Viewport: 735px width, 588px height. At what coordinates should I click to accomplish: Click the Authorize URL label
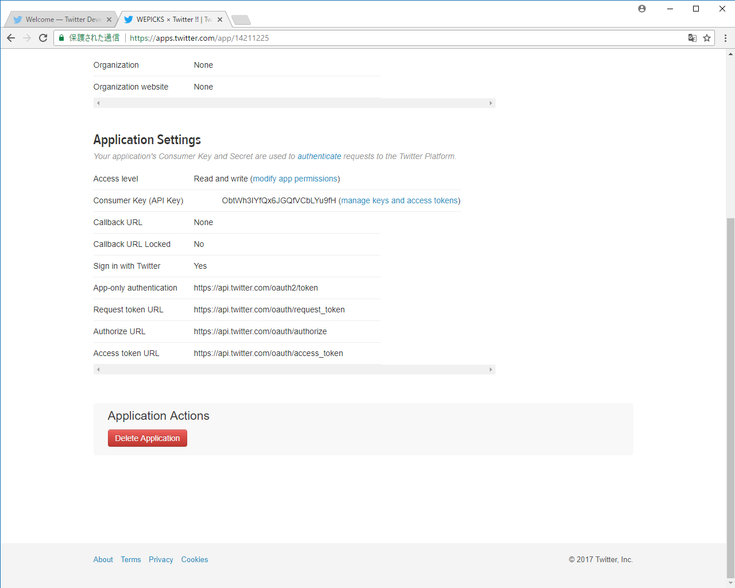119,331
